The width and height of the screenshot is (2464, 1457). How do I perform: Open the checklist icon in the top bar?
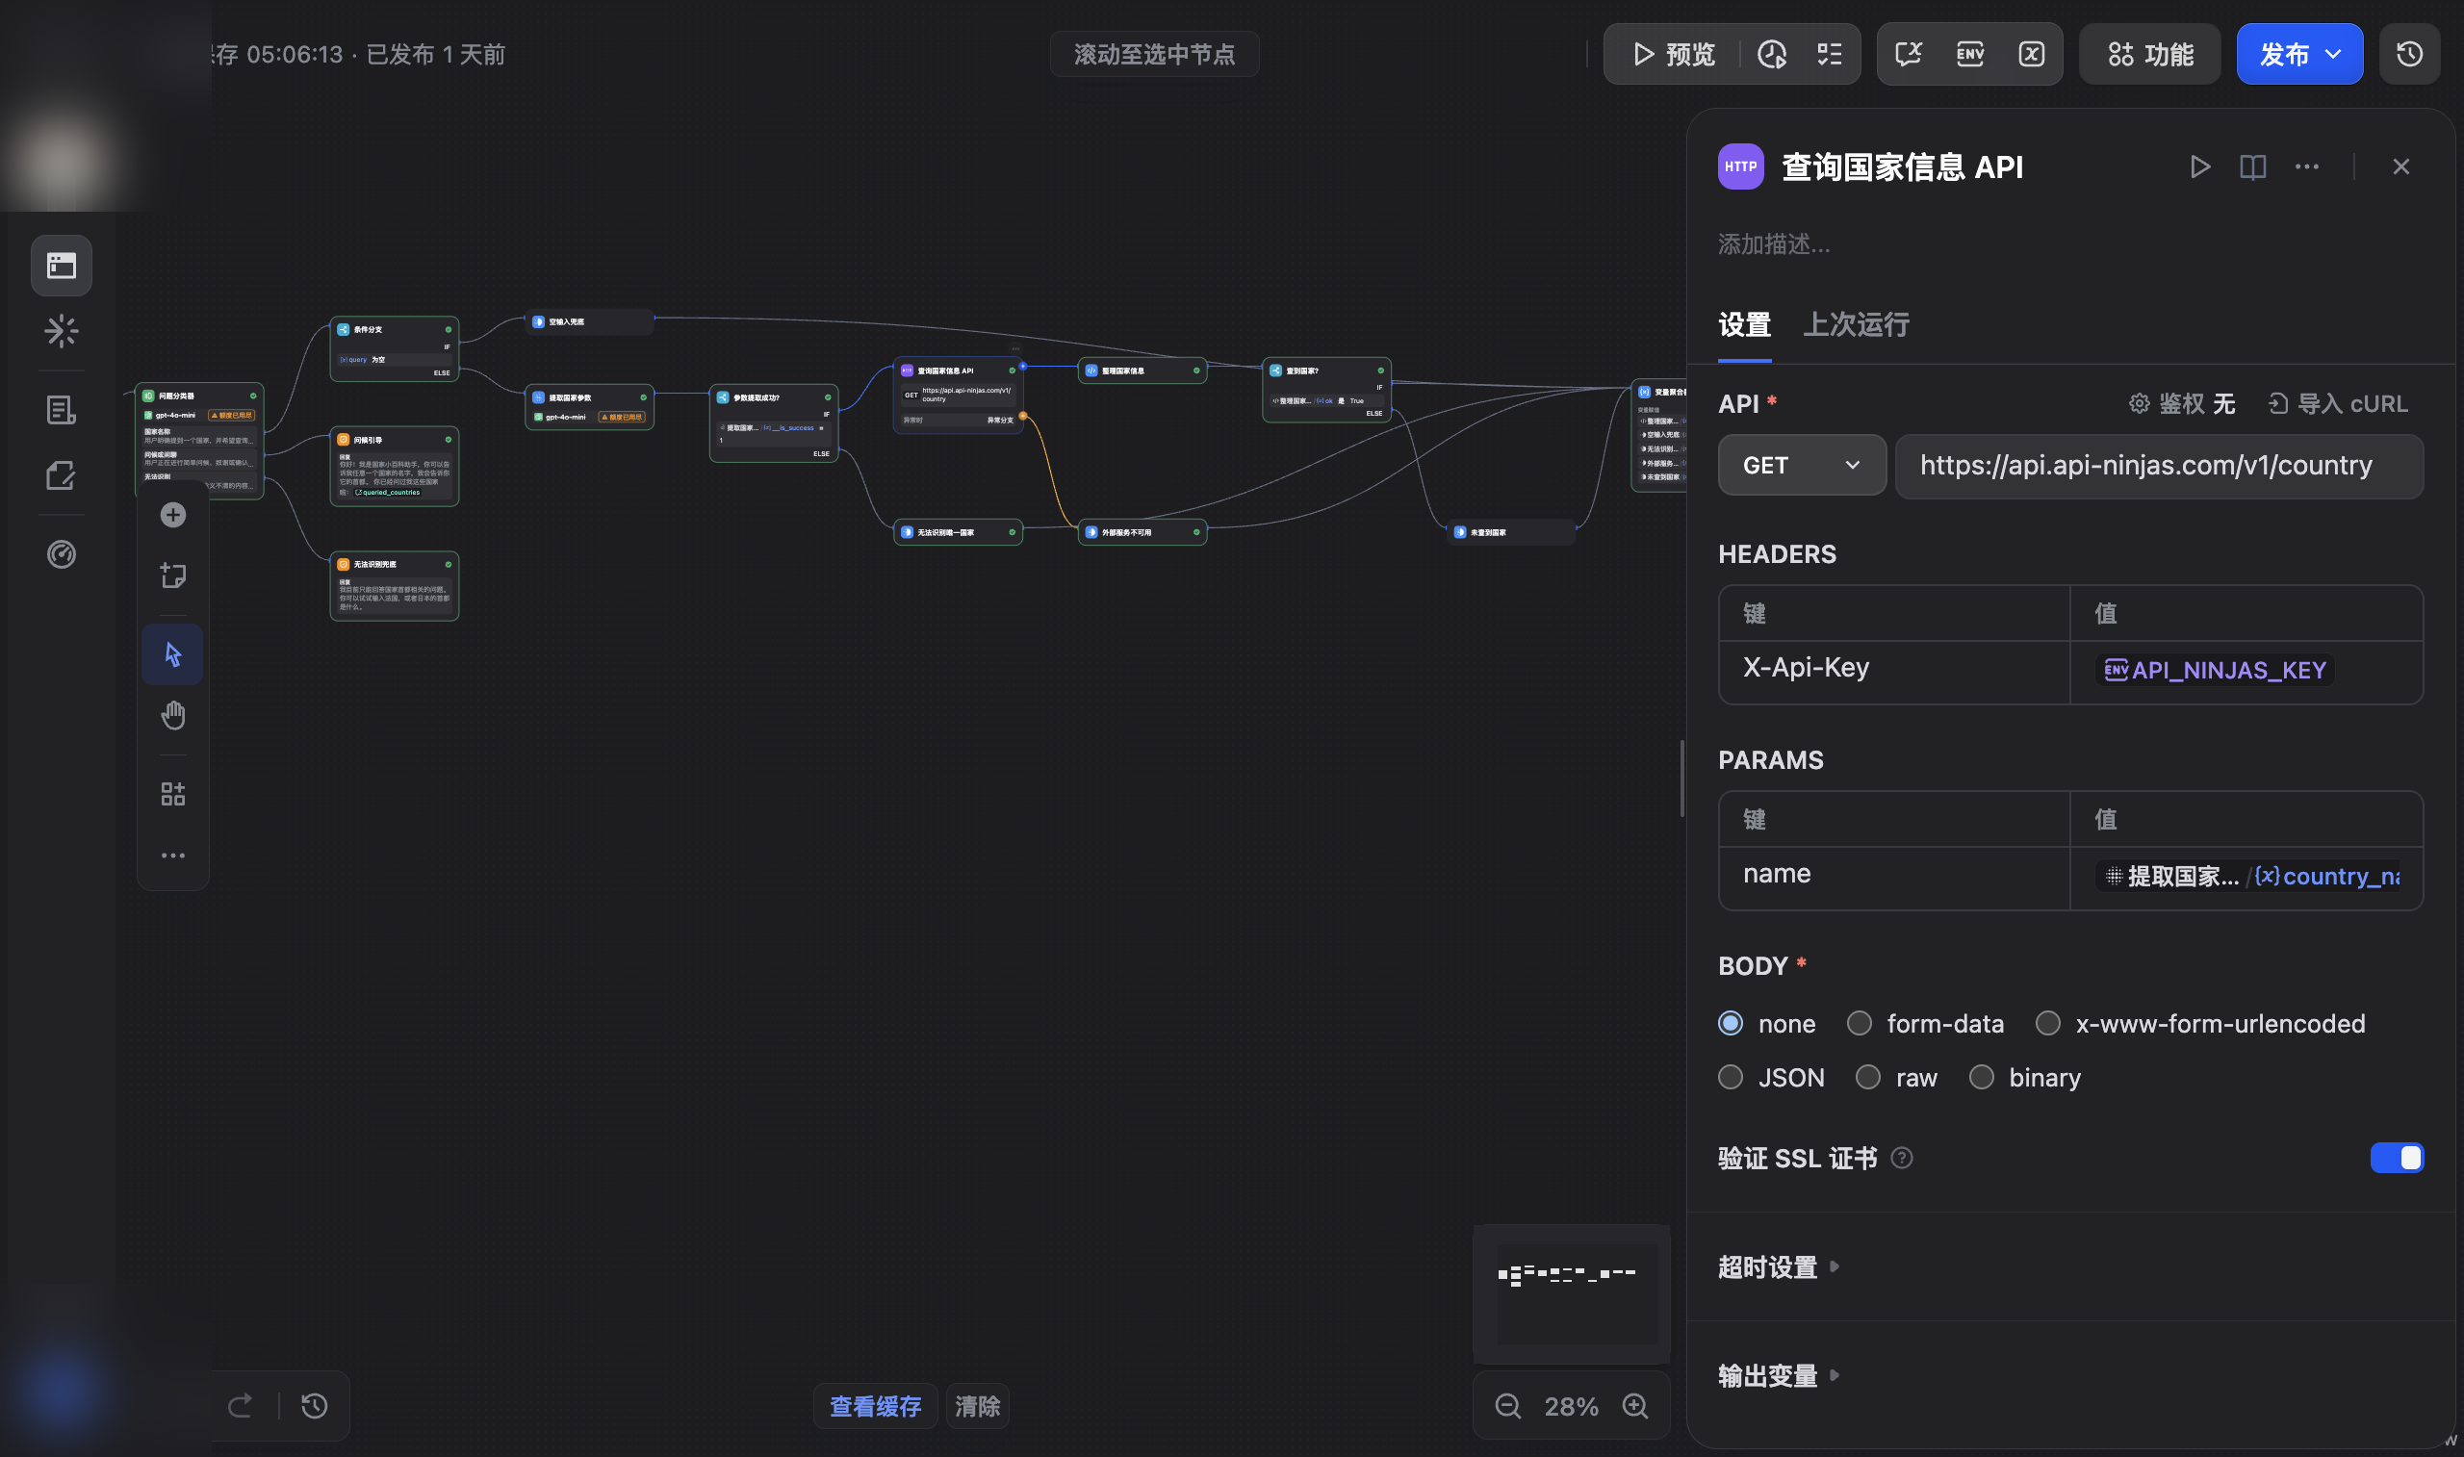tap(1830, 54)
